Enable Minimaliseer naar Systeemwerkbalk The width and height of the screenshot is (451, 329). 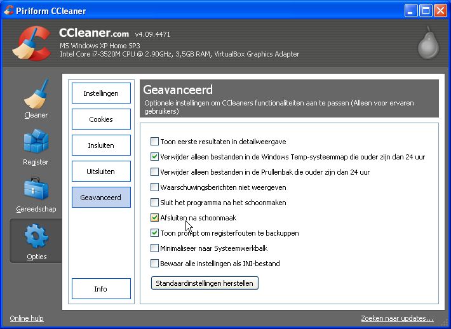154,248
